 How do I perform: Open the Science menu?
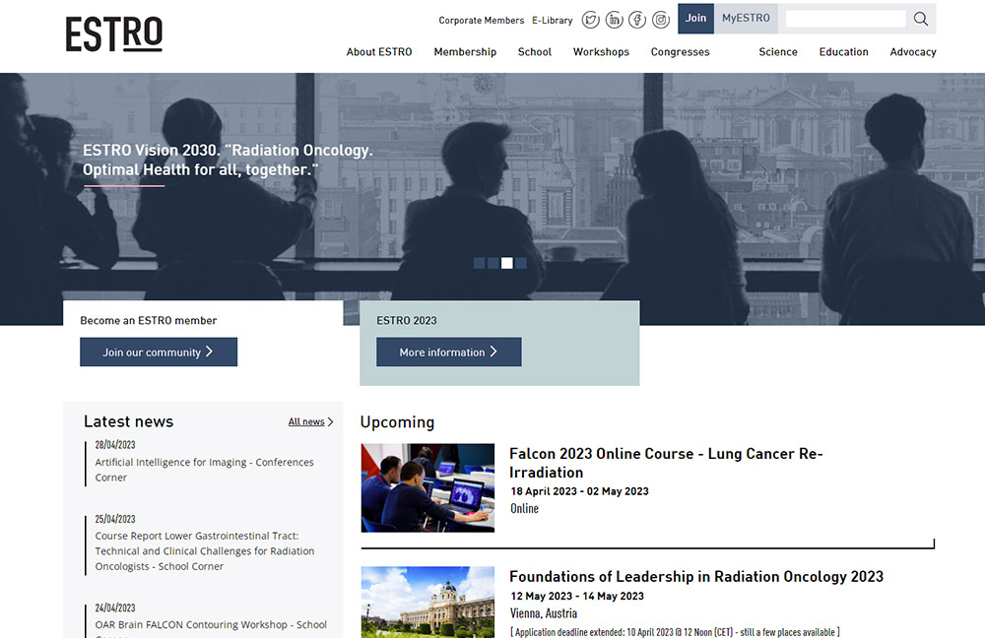point(778,52)
